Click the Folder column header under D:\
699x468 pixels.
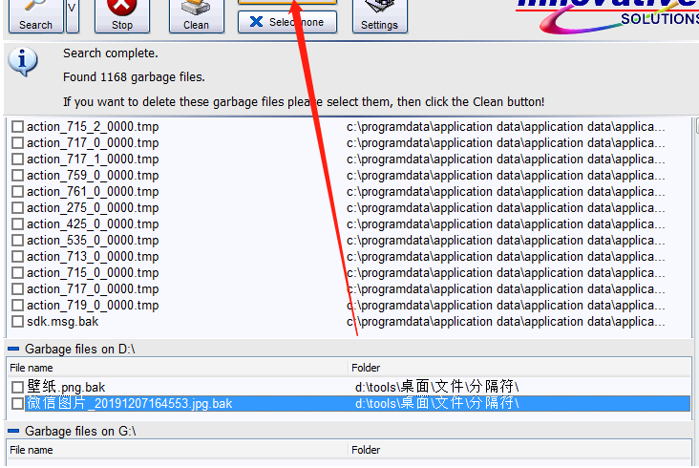click(x=519, y=368)
